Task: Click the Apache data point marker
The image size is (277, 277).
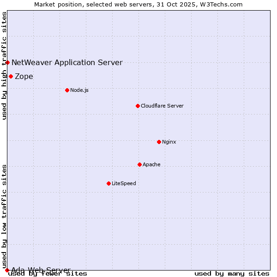Action: pyautogui.click(x=139, y=164)
